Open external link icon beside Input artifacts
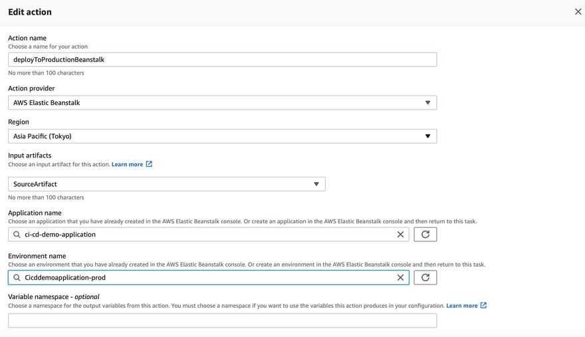585x337 pixels. (x=149, y=164)
